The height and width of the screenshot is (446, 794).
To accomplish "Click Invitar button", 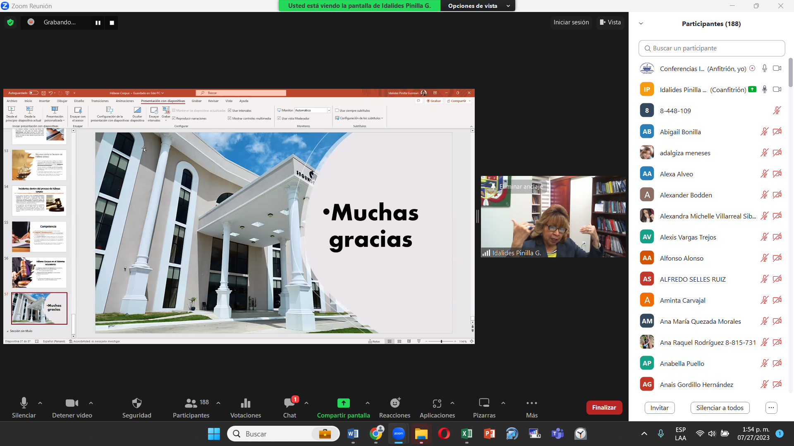I will click(660, 408).
